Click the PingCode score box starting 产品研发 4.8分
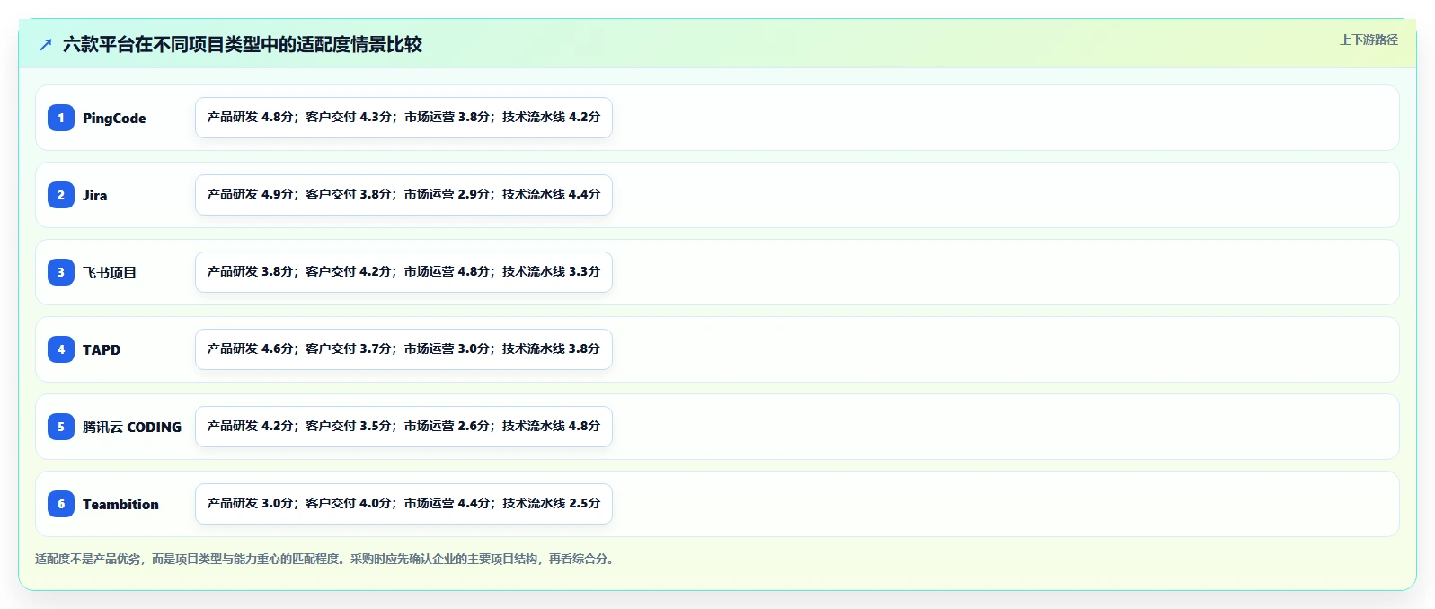The width and height of the screenshot is (1435, 609). (x=403, y=118)
